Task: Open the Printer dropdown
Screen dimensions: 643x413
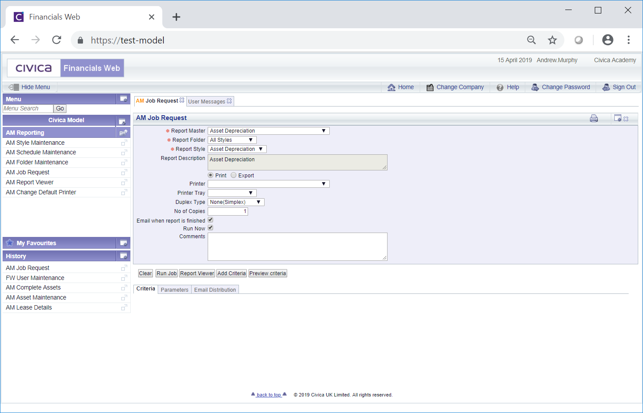Action: 268,184
